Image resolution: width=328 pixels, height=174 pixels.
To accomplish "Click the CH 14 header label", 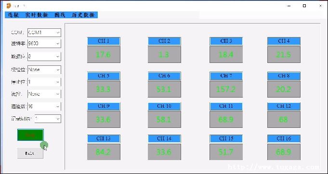I will pyautogui.click(x=164, y=139).
